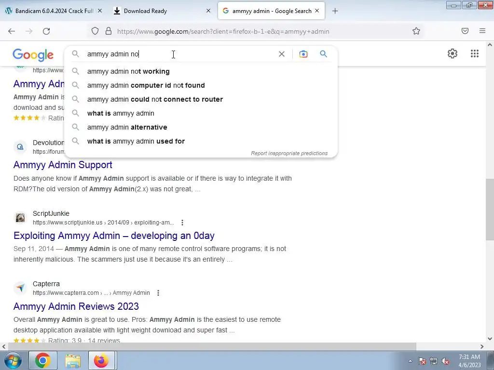The width and height of the screenshot is (494, 370).
Task: Click the horizontal scrollbar thumb
Action: pyautogui.click(x=212, y=346)
